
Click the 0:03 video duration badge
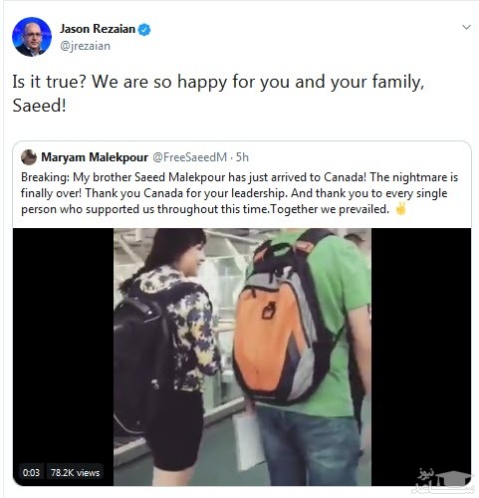[31, 472]
